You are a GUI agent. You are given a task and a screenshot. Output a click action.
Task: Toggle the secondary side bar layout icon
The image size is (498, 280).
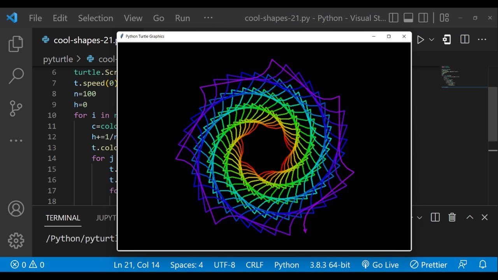423,18
